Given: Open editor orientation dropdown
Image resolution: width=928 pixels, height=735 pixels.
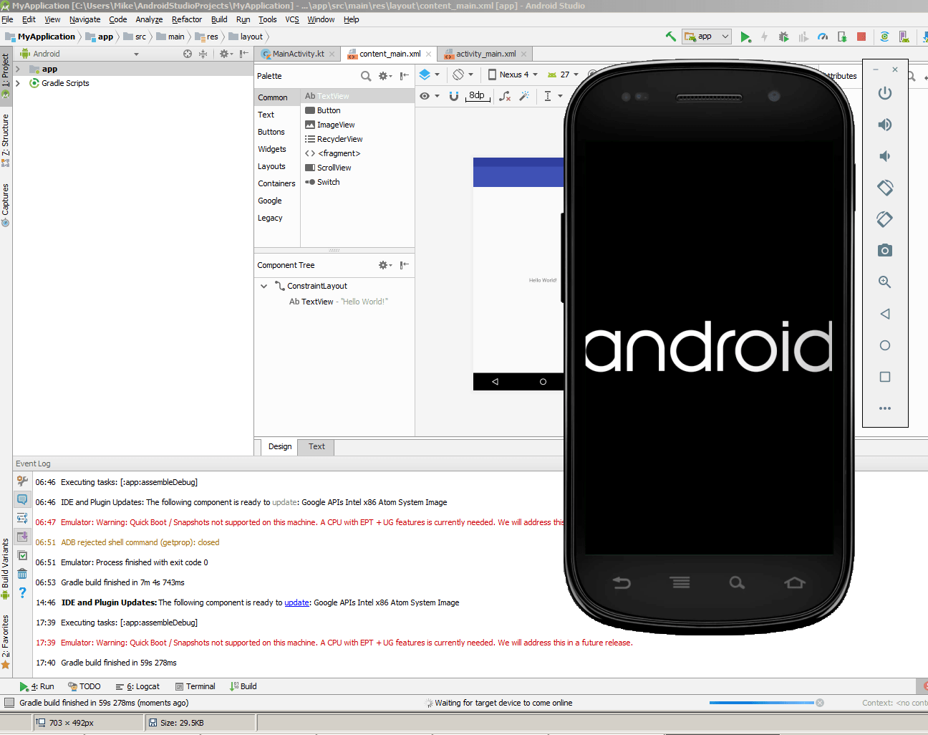Looking at the screenshot, I should [463, 75].
